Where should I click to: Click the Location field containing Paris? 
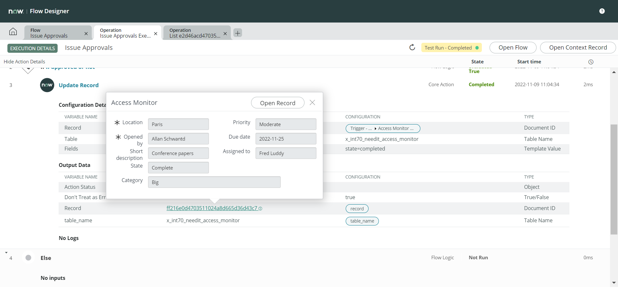(178, 124)
